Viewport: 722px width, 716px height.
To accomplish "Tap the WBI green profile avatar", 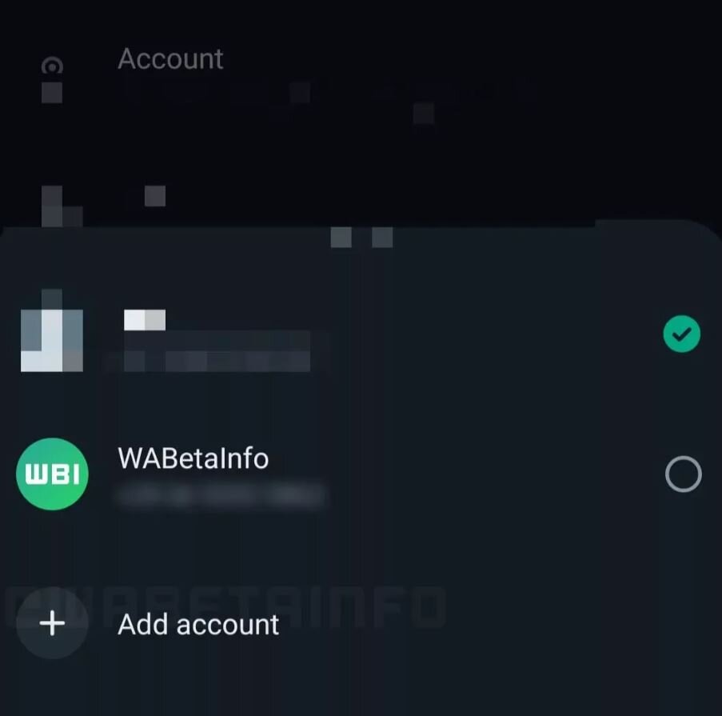I will tap(52, 474).
